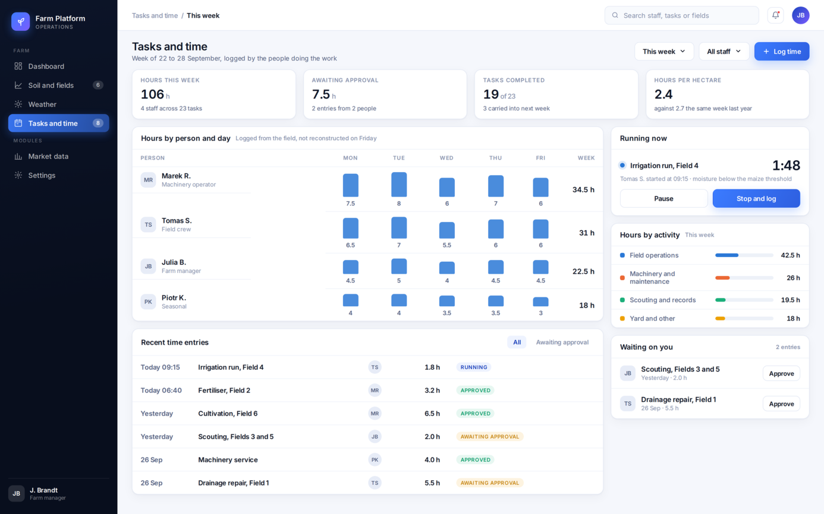Select the Cultivation, Field 6 entry
The height and width of the screenshot is (514, 824).
click(x=367, y=414)
